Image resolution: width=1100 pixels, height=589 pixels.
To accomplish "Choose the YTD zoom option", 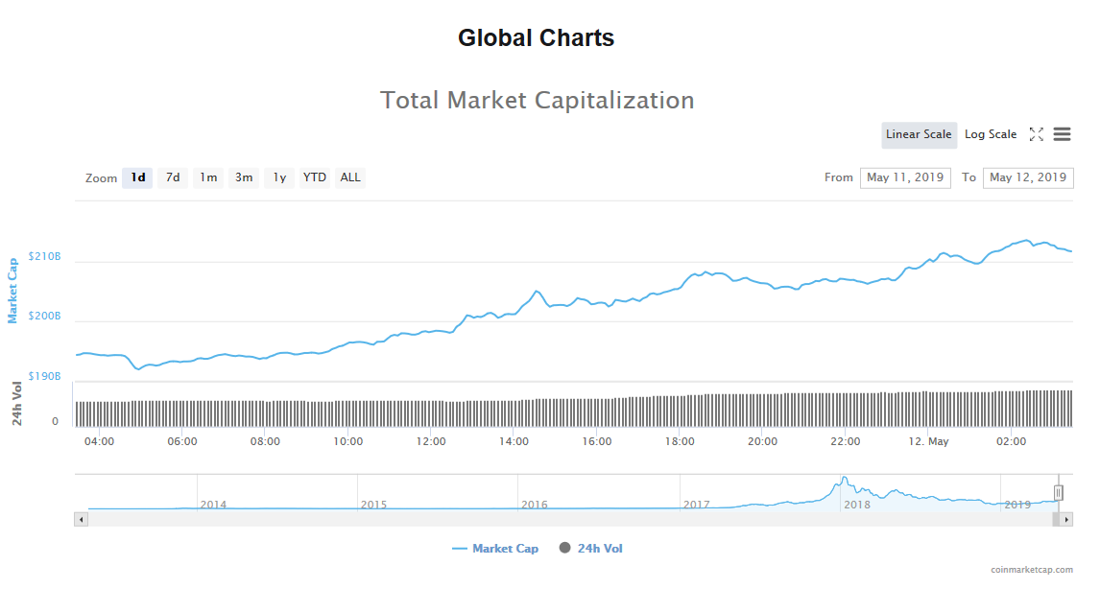I will point(314,177).
